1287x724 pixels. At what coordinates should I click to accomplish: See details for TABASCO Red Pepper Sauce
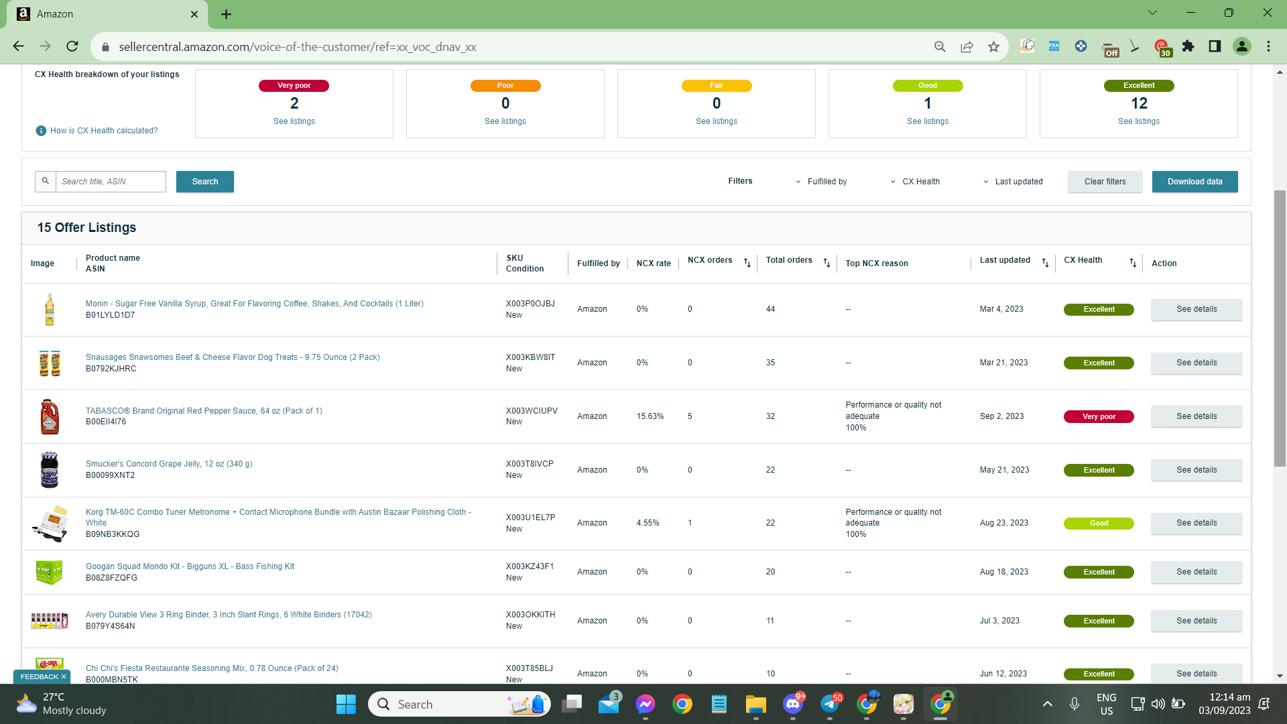(x=1197, y=416)
